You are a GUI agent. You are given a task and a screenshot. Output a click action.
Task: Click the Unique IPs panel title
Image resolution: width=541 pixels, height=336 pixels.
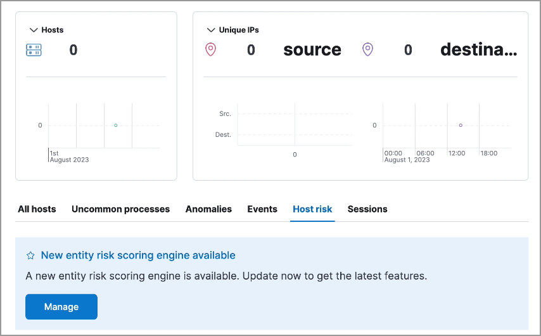[x=239, y=30]
